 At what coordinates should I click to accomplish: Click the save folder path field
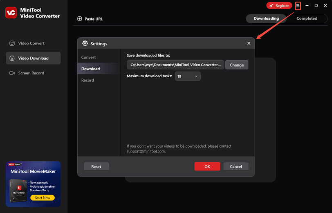[175, 65]
